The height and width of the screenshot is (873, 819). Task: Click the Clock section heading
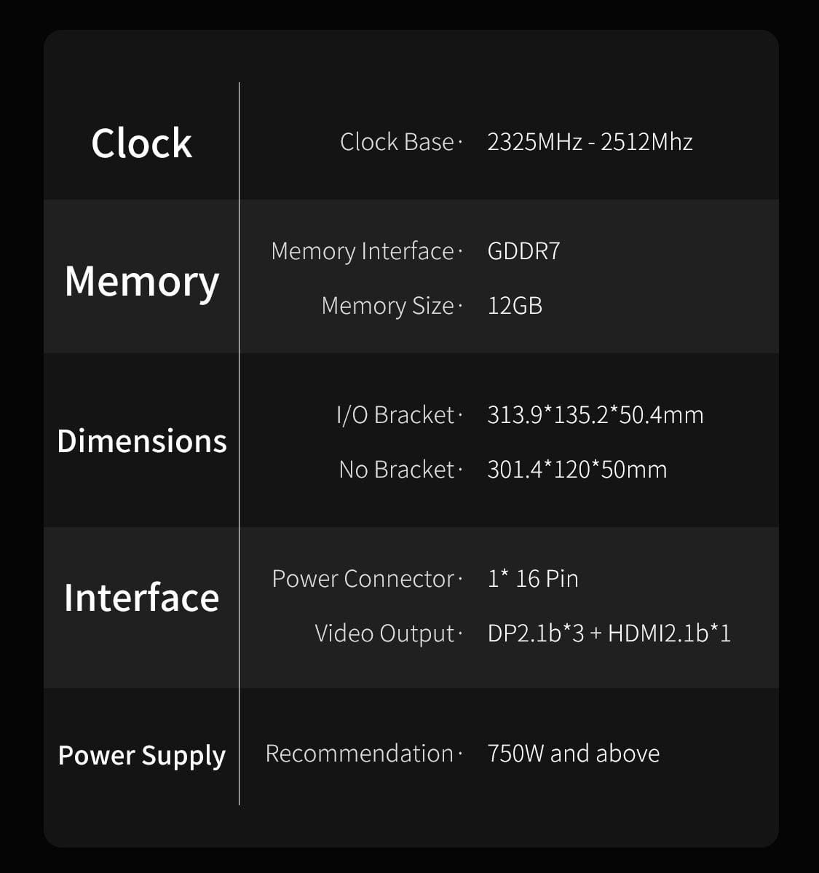(141, 143)
